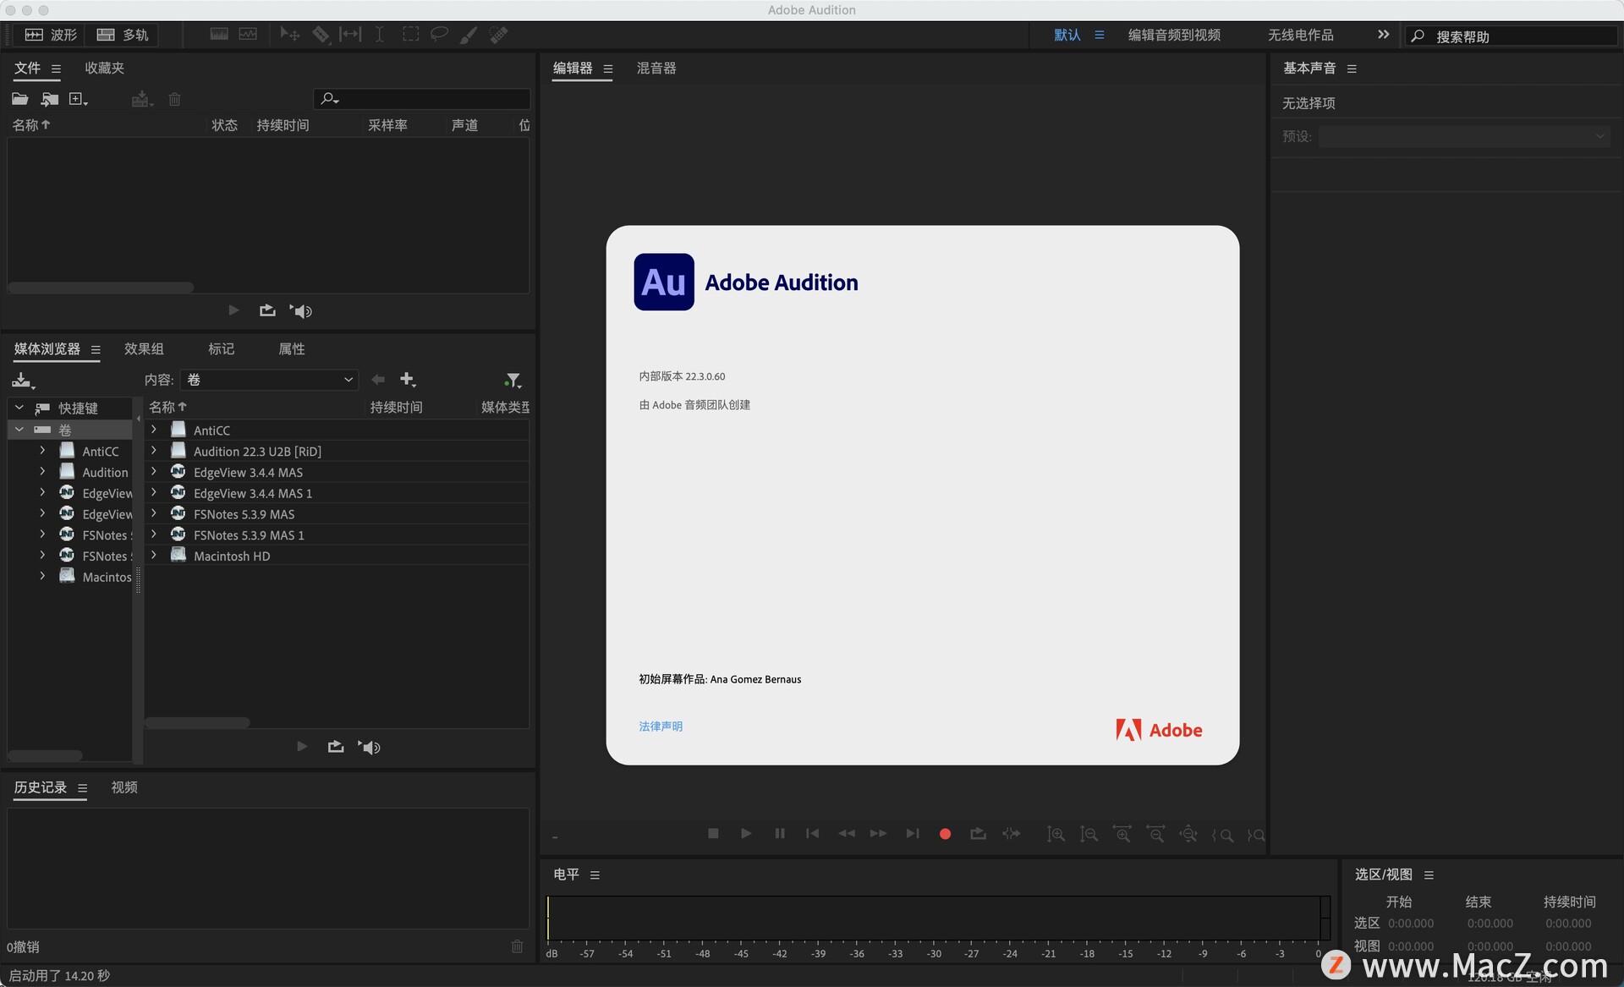Switch to the Properties (属性) tab
The width and height of the screenshot is (1624, 987).
[292, 348]
